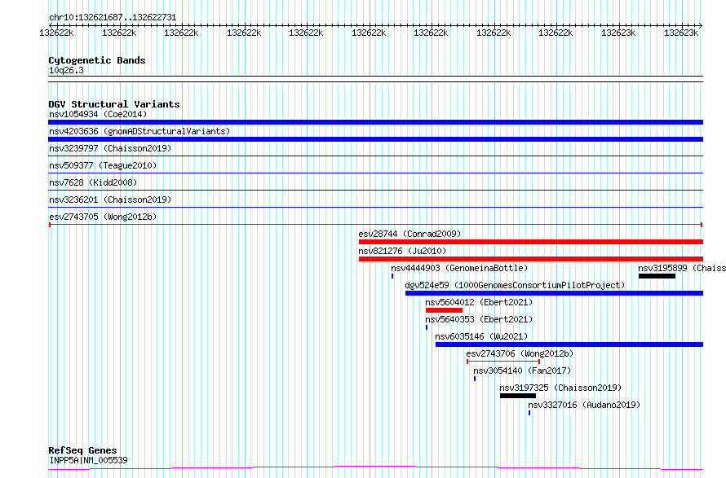Open esv2743706 (Wong2012b) label
The image size is (726, 478).
coord(520,353)
